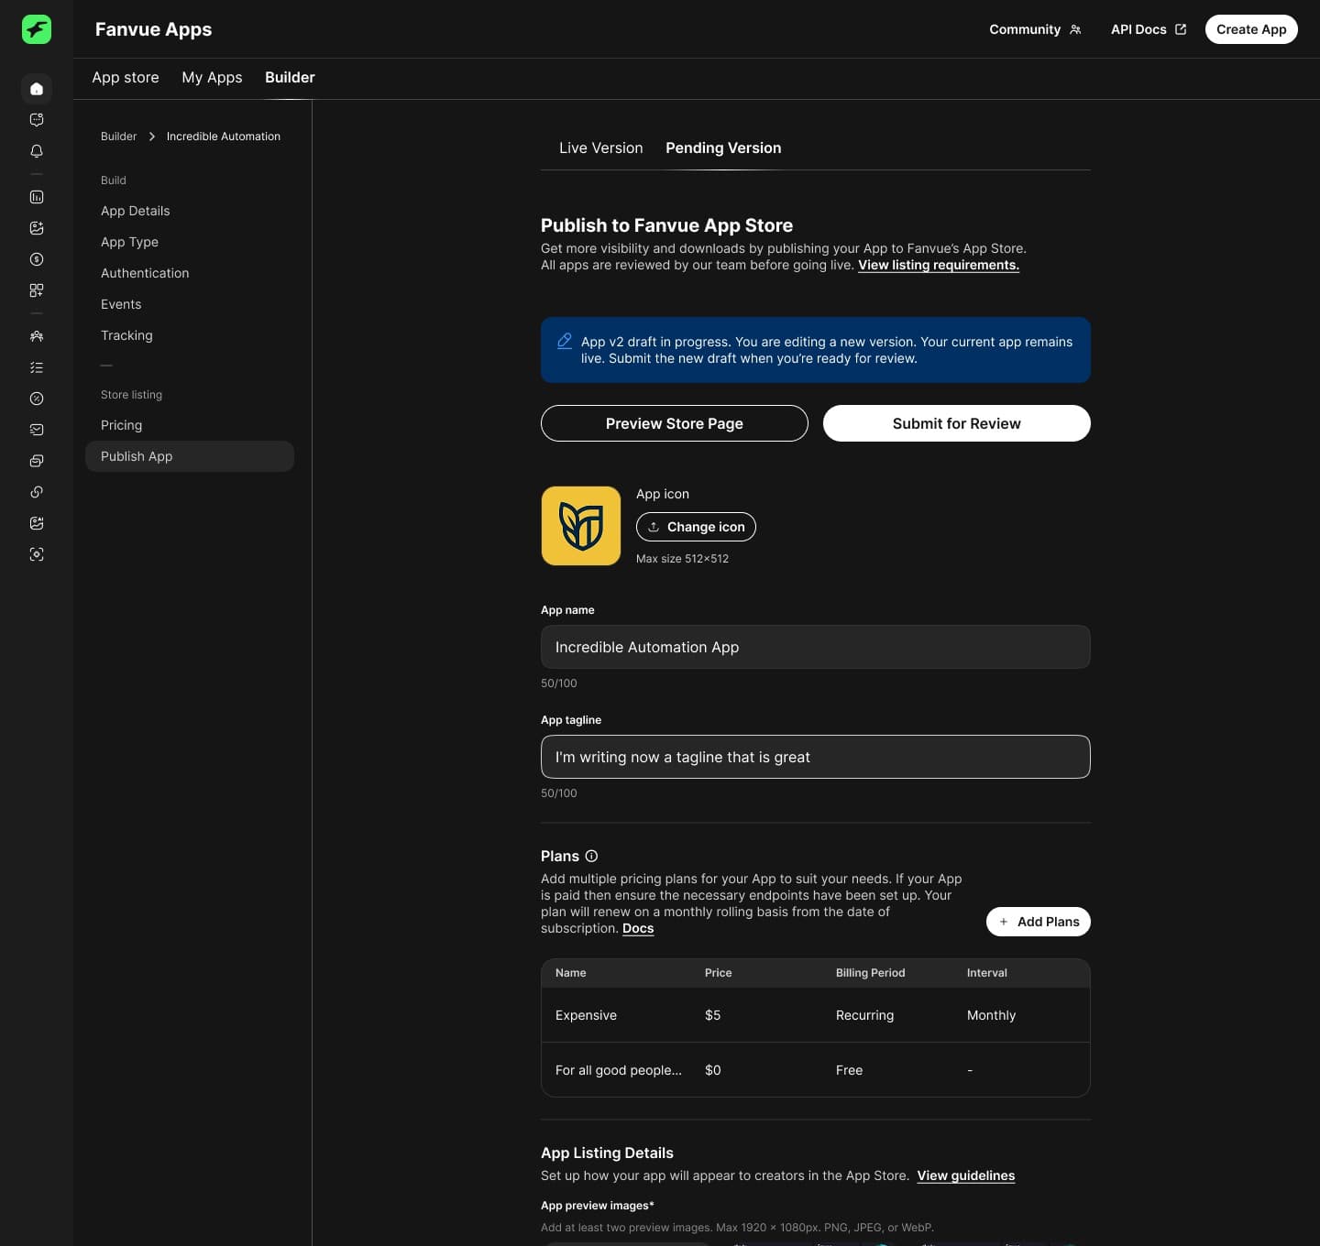Click the Interval column header
This screenshot has height=1246, width=1320.
pos(986,973)
